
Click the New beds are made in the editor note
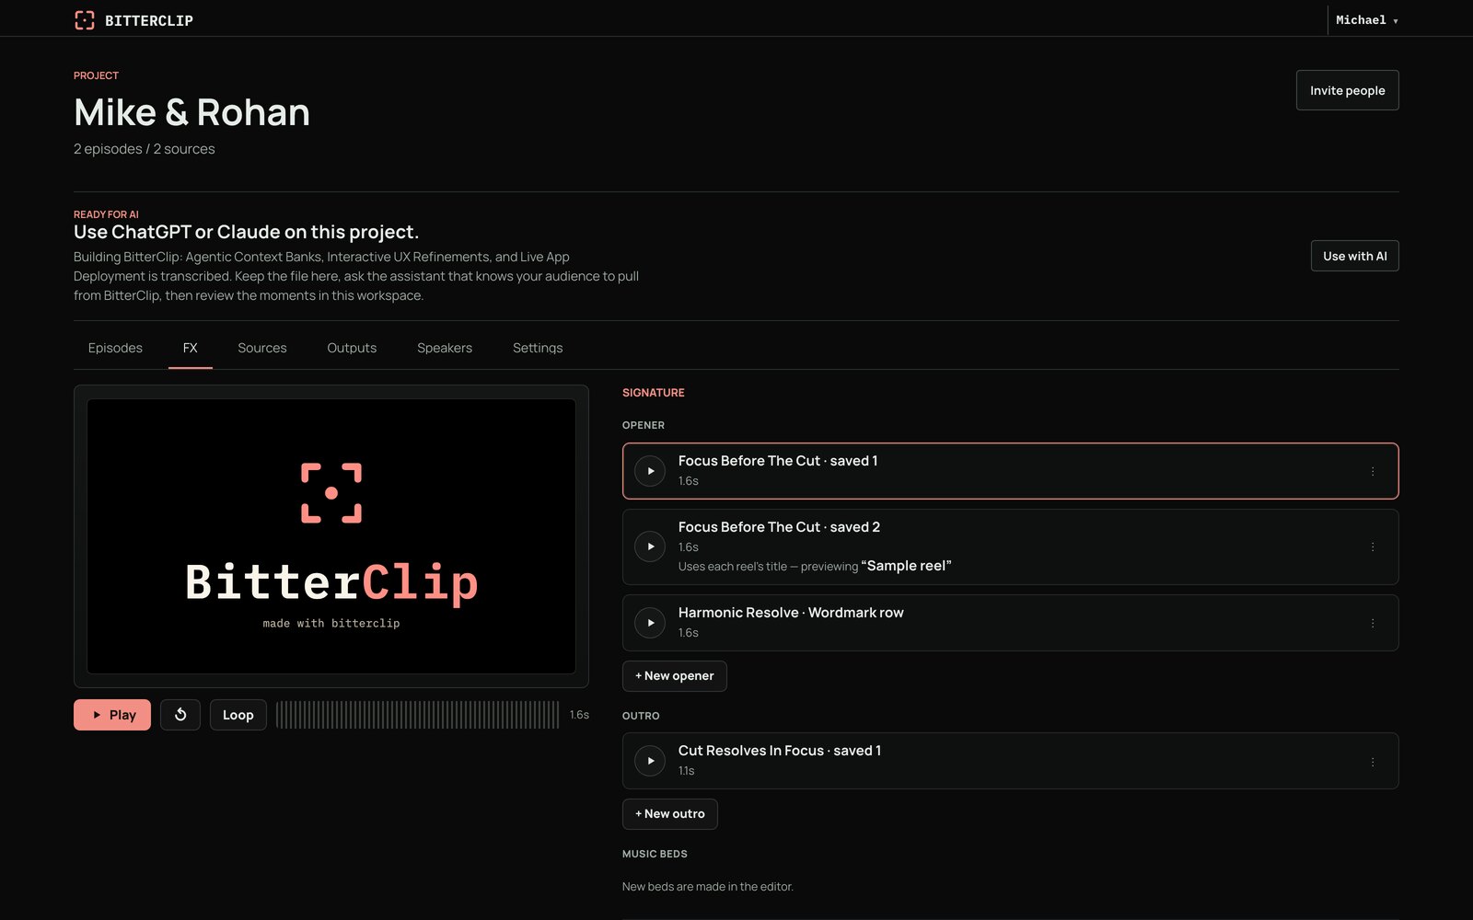coord(708,887)
